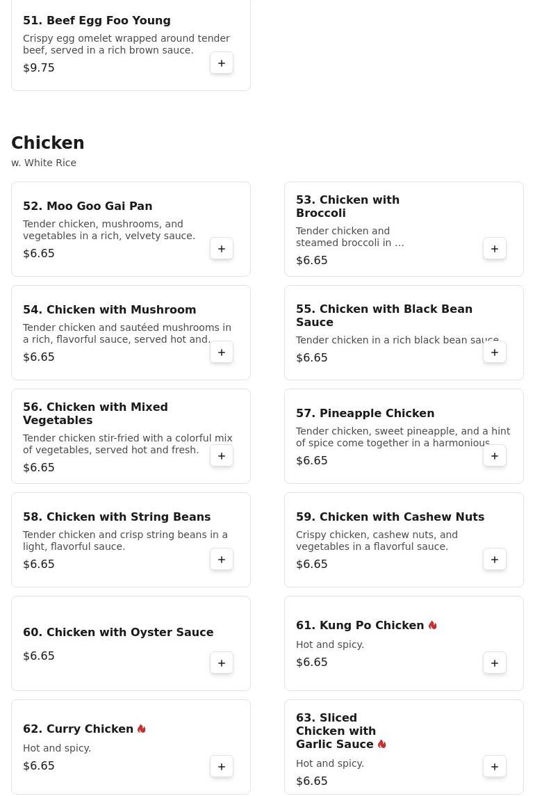Add Chicken with String Beans plus icon

222,560
